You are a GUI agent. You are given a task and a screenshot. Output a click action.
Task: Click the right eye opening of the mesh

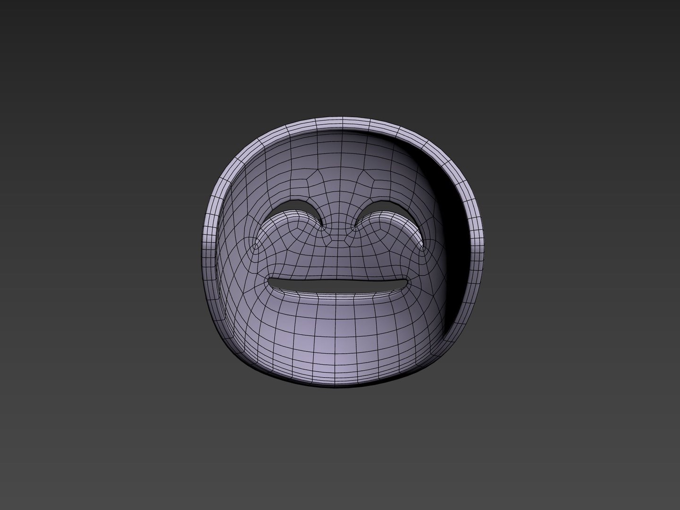tap(386, 206)
